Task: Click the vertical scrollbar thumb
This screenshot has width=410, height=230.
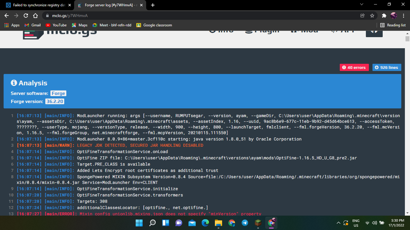Action: coord(407,39)
